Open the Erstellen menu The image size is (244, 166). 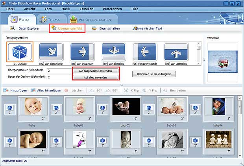click(x=87, y=9)
